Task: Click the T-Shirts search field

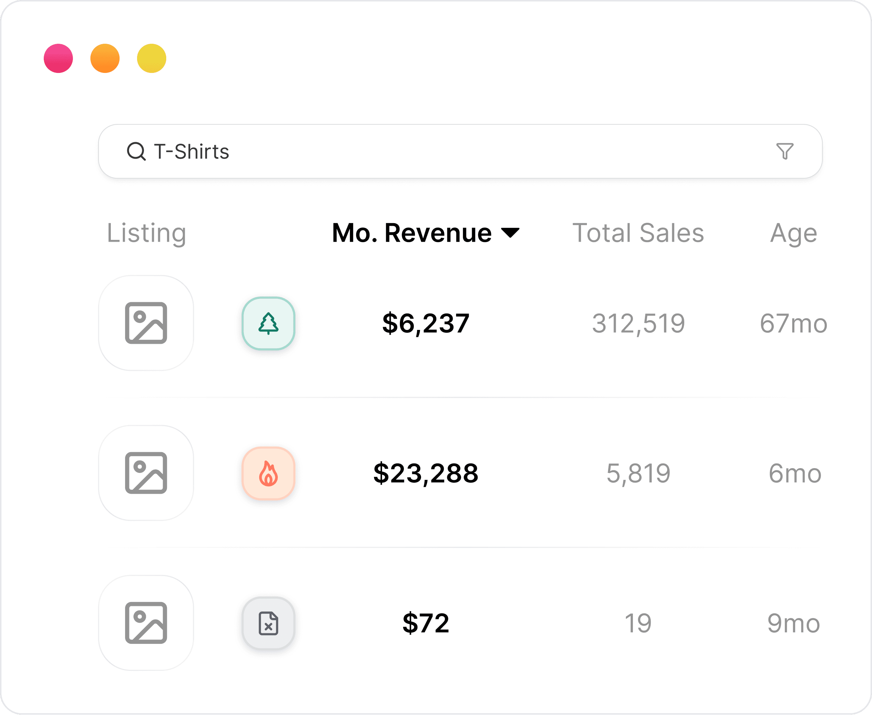Action: [x=453, y=152]
